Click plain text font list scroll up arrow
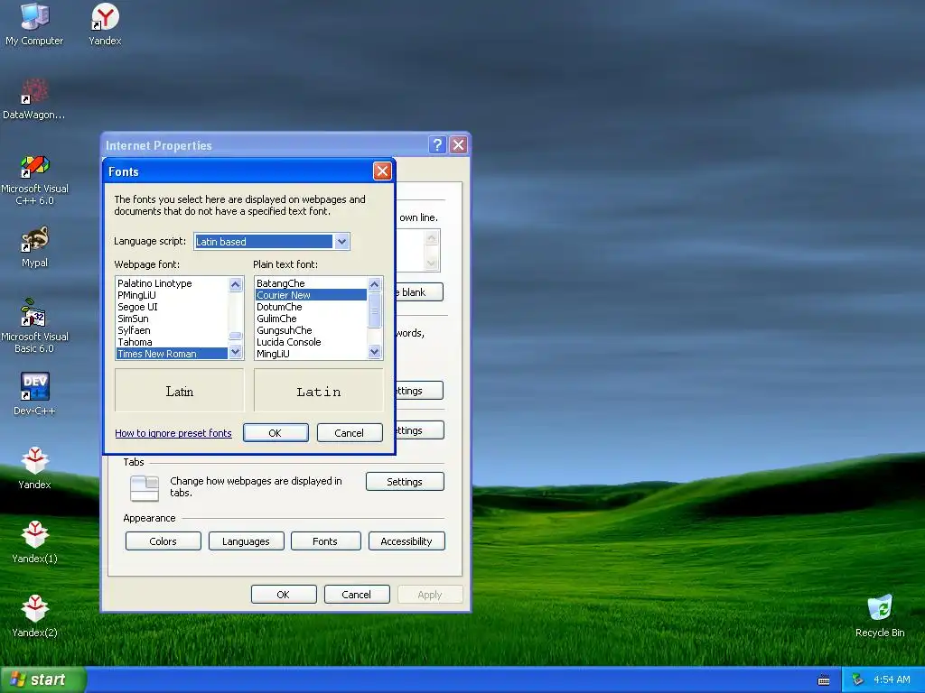The width and height of the screenshot is (925, 693). pyautogui.click(x=375, y=284)
